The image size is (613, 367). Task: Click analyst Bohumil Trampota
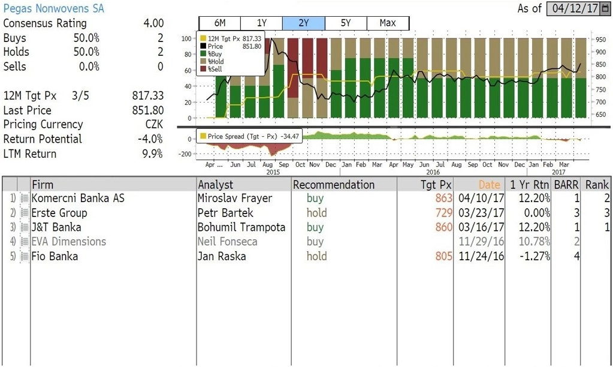click(241, 227)
